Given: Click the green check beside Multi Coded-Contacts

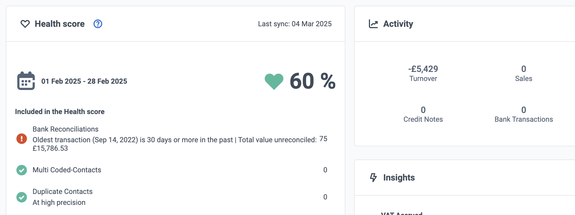Looking at the screenshot, I should click(x=22, y=170).
